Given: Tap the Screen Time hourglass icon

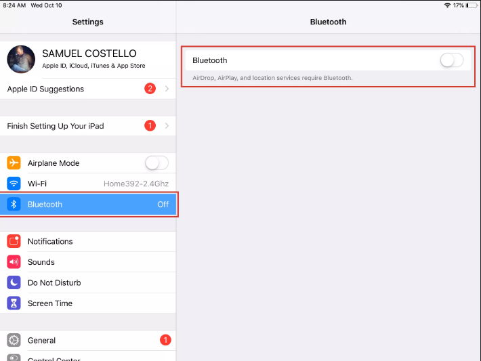Looking at the screenshot, I should (14, 303).
